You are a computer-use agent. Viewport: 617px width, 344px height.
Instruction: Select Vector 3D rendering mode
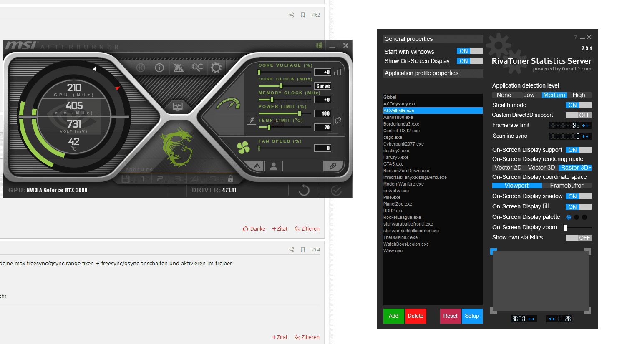click(x=541, y=168)
